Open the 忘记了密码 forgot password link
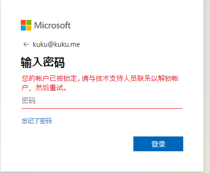The image size is (210, 173). click(36, 121)
